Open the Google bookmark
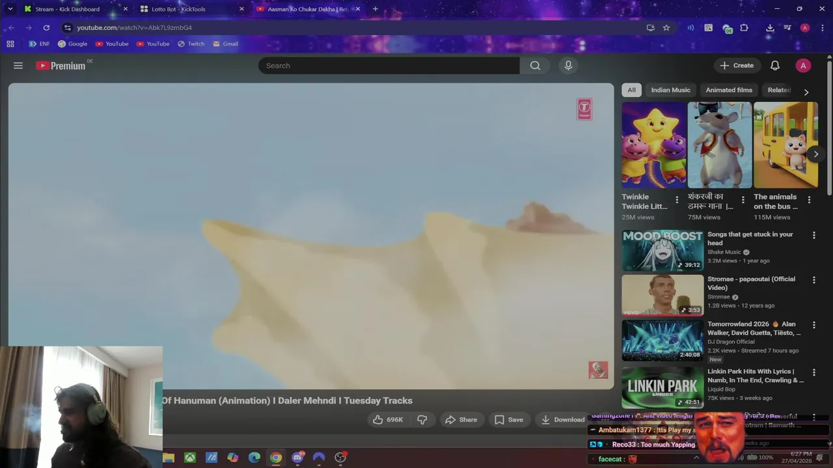 (72, 44)
